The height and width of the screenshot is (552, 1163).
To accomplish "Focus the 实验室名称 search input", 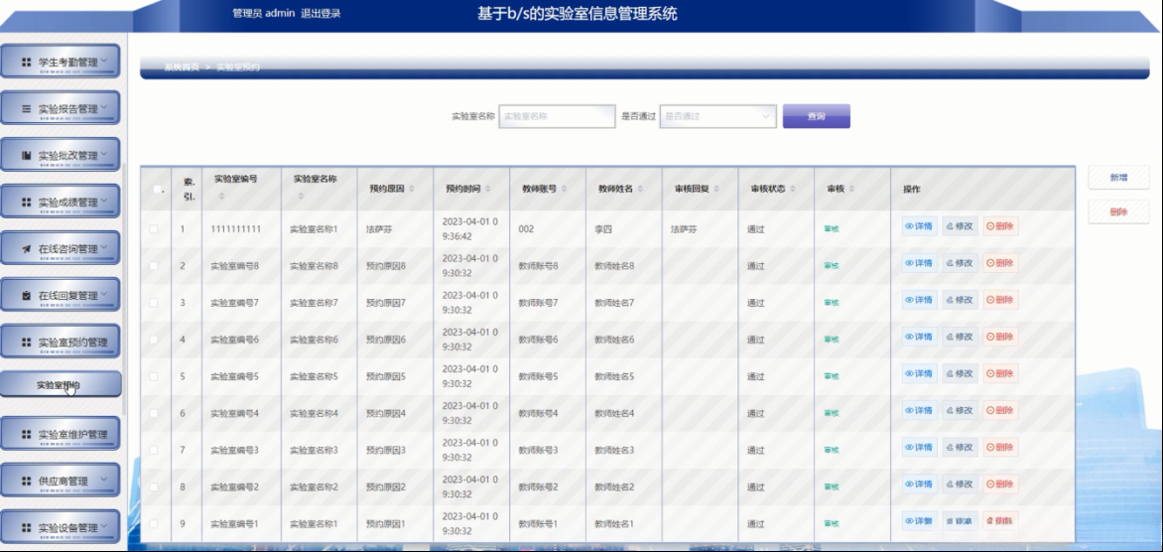I will point(557,116).
